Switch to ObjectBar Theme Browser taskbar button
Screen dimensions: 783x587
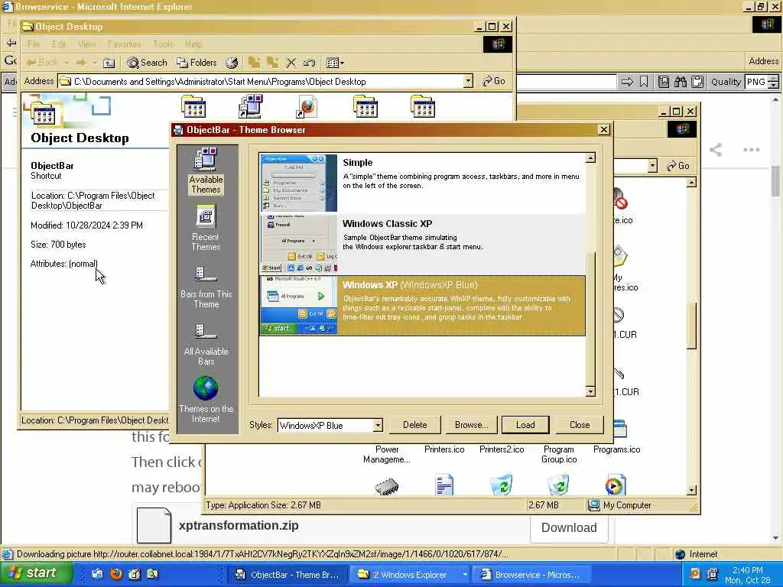(288, 575)
